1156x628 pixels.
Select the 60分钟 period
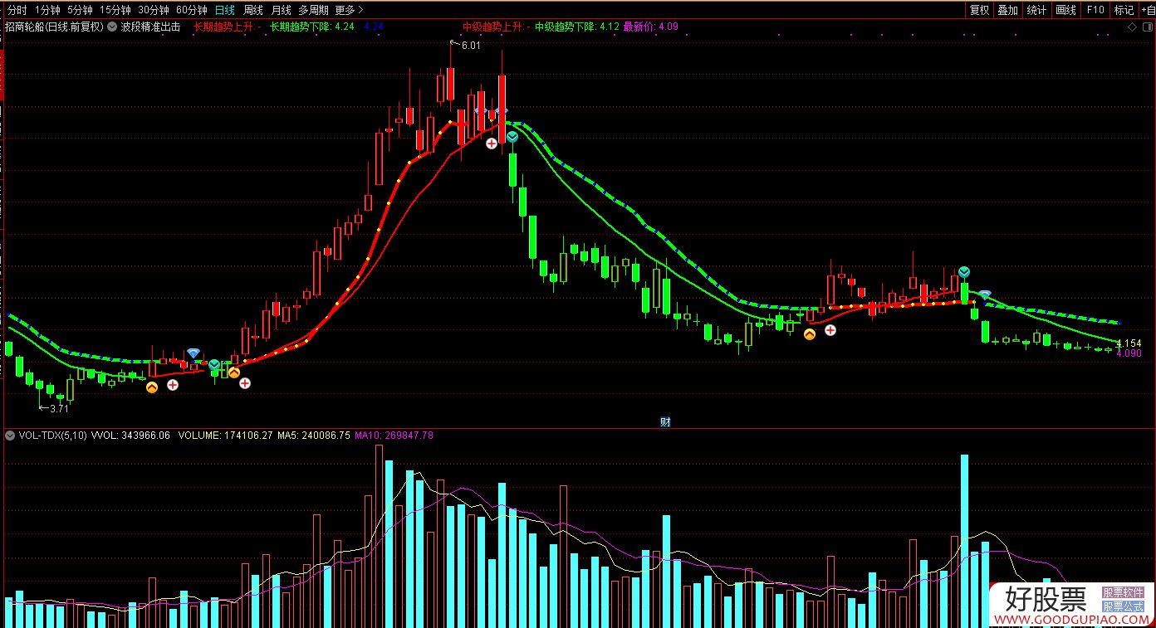pos(192,10)
